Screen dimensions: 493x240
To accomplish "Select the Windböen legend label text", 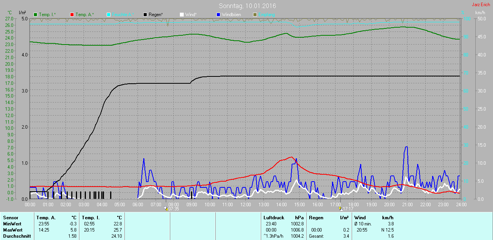I will (232, 15).
